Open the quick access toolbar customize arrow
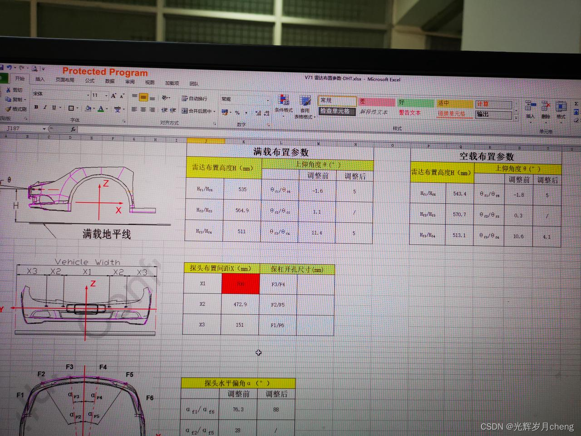Screen dimensions: 581x436 [43, 69]
